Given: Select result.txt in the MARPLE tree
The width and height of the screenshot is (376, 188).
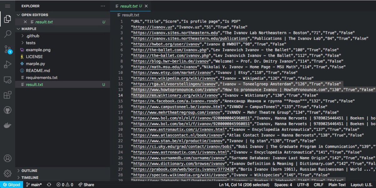Looking at the screenshot, I should (x=63, y=85).
